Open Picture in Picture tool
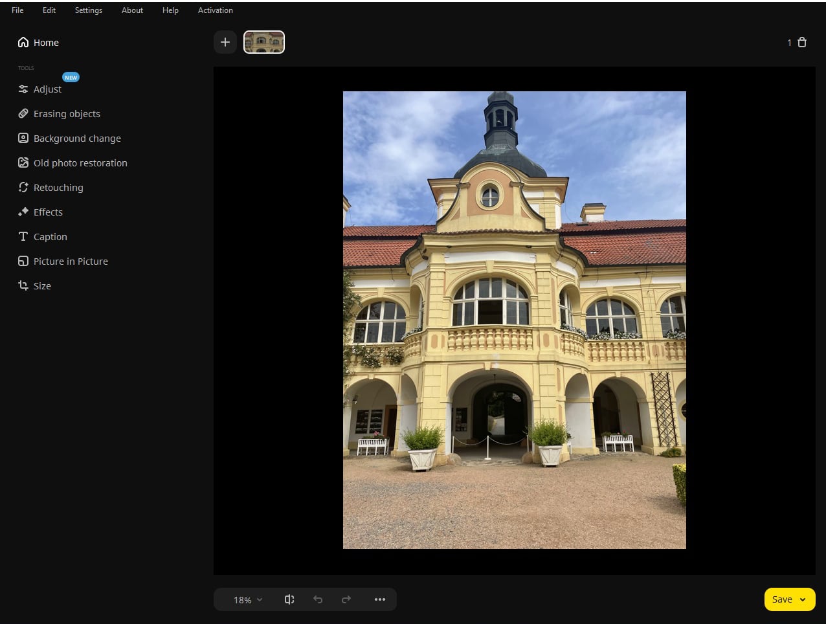Image resolution: width=826 pixels, height=624 pixels. (x=71, y=261)
